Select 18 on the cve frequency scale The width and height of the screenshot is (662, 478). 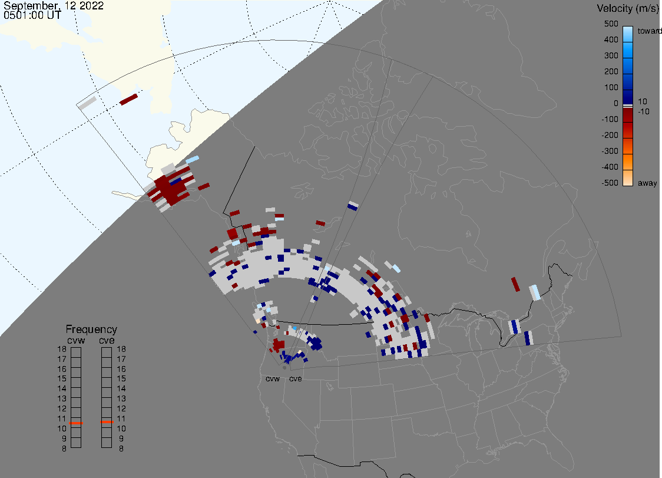(121, 349)
